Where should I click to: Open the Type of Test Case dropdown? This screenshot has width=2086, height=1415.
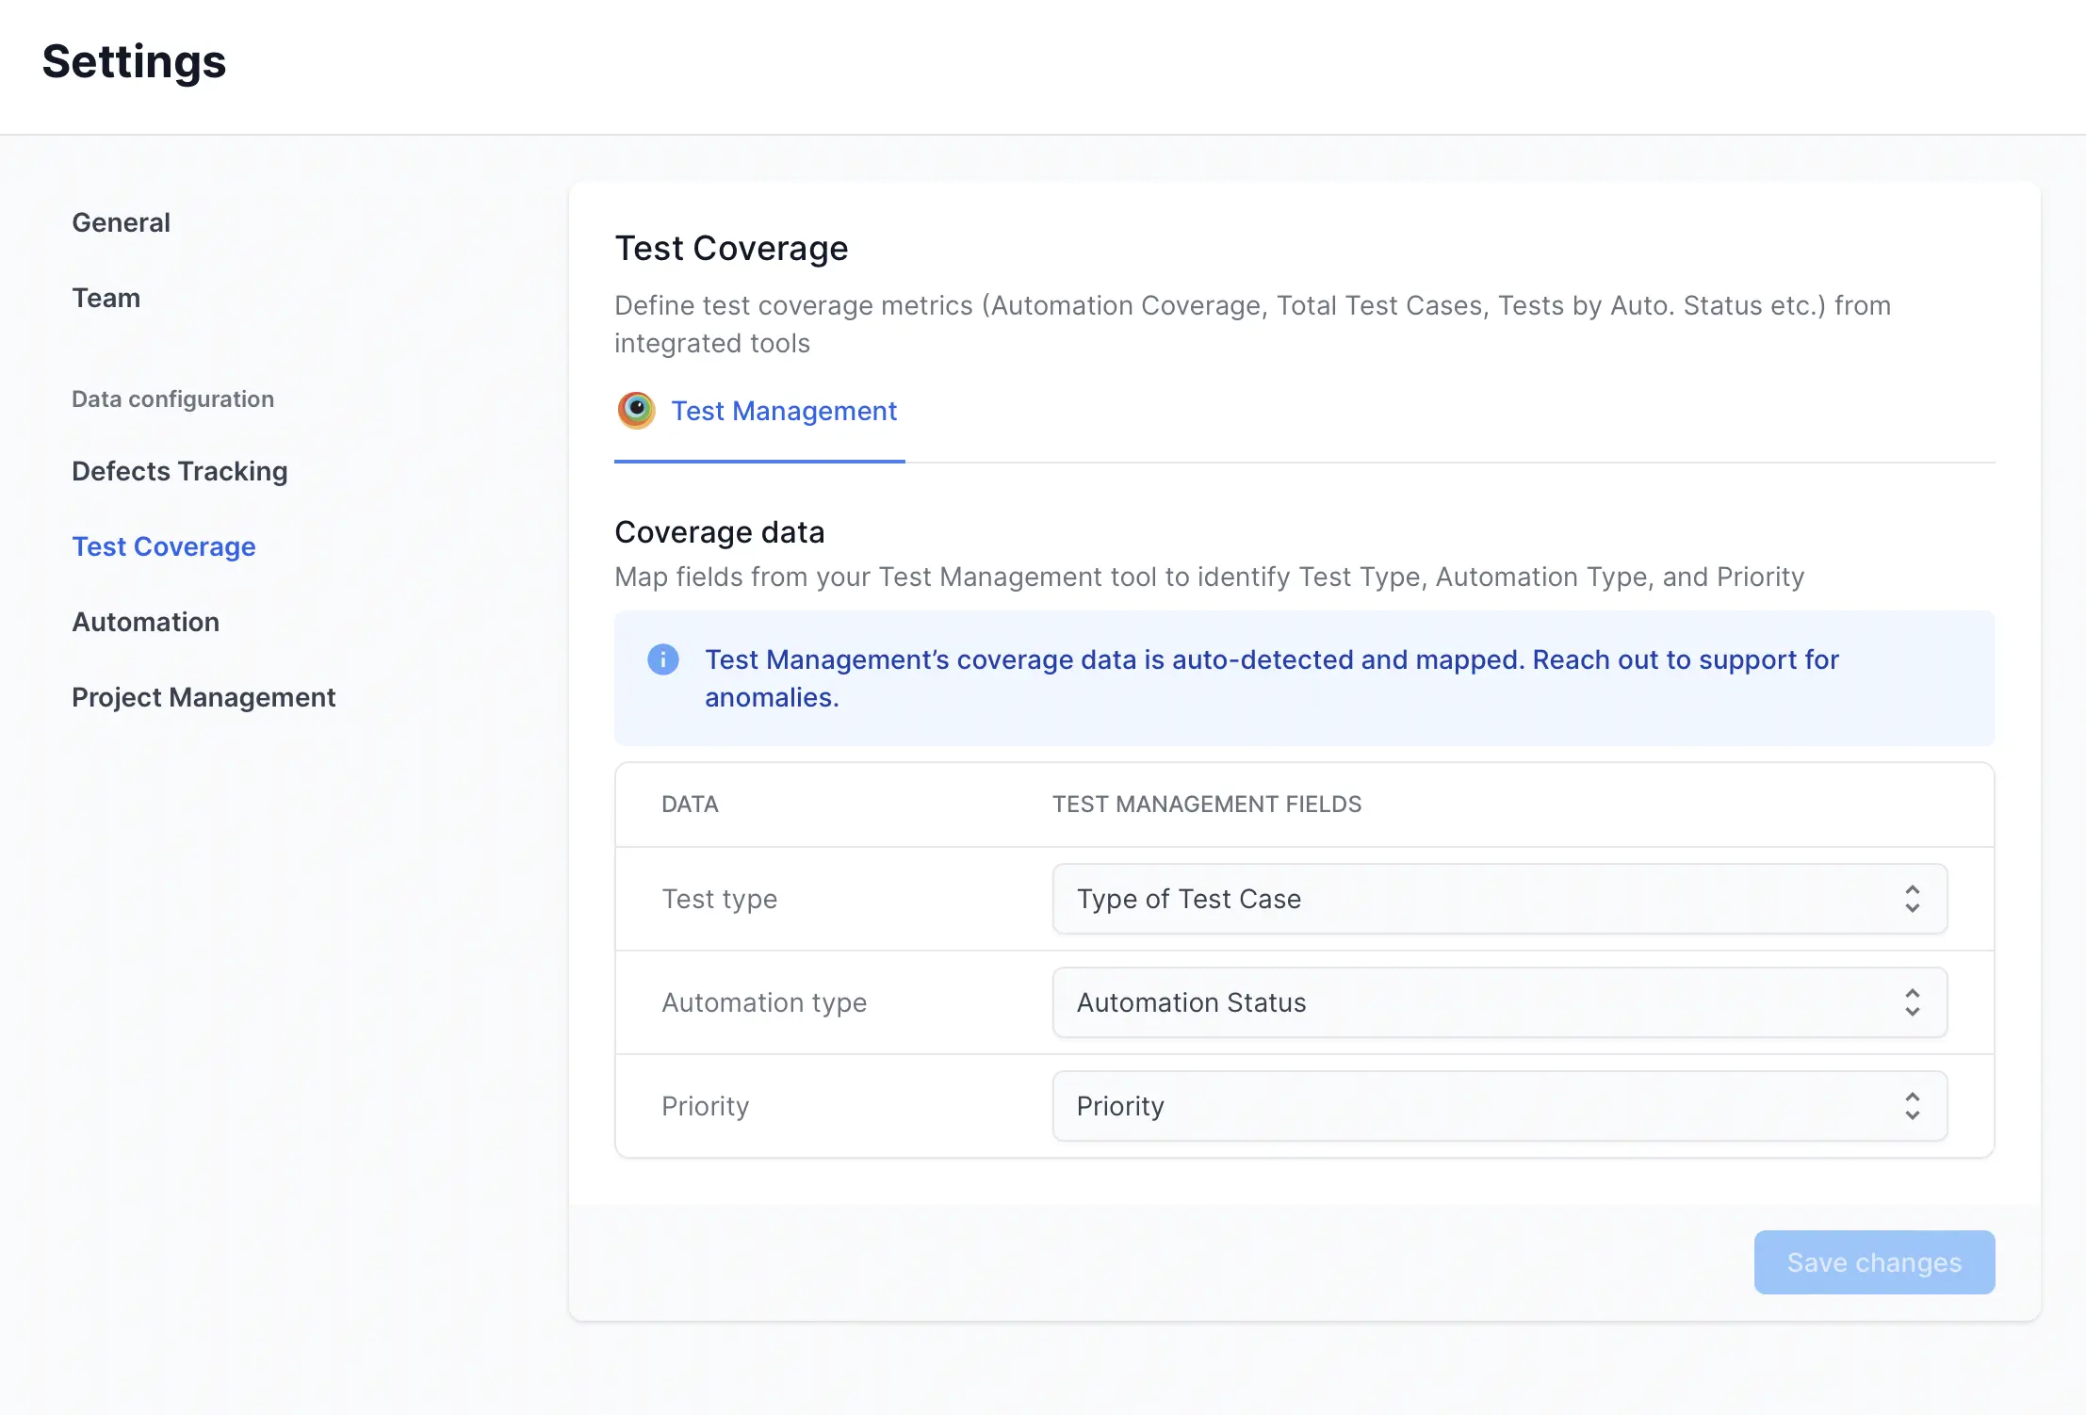(1498, 899)
